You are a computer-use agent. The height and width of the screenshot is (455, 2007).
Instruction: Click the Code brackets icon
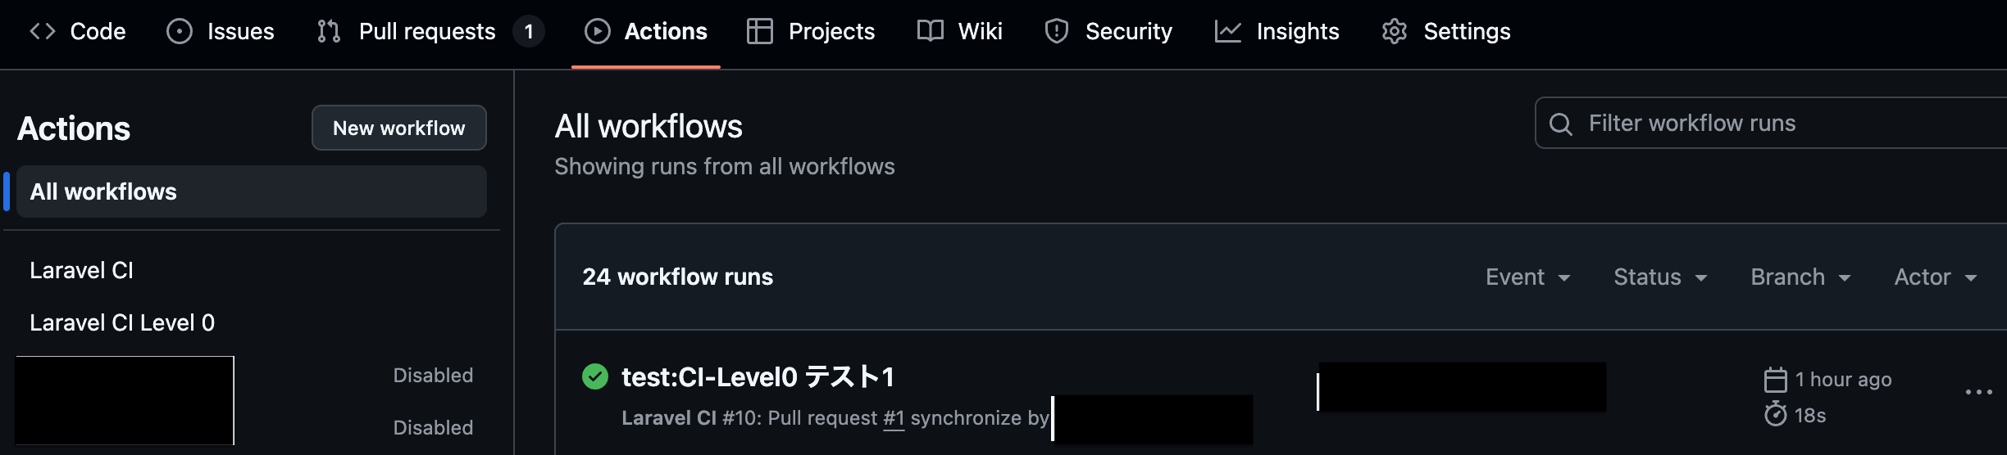[x=43, y=31]
